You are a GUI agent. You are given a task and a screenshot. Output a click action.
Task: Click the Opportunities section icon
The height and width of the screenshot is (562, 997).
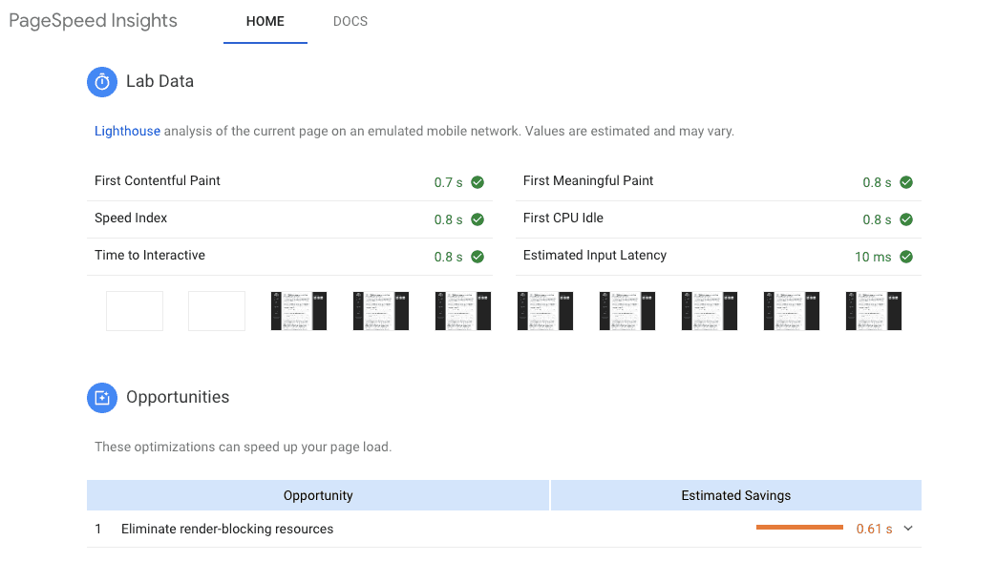102,398
